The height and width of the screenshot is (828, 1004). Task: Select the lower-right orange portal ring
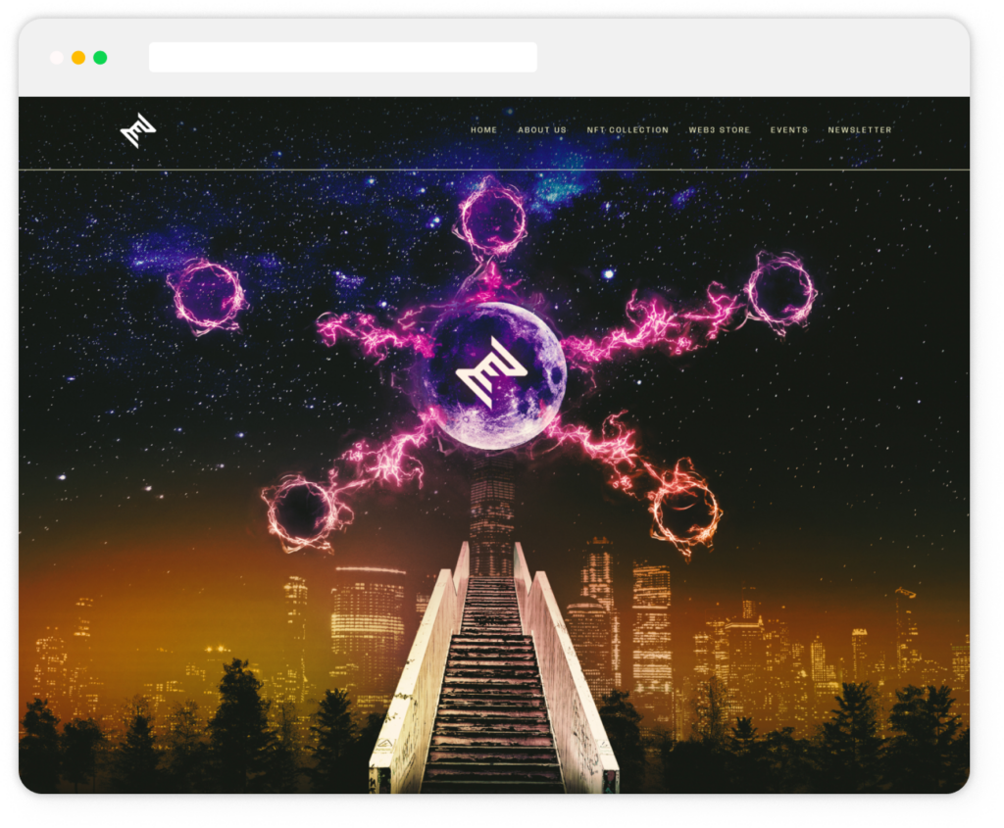685,512
